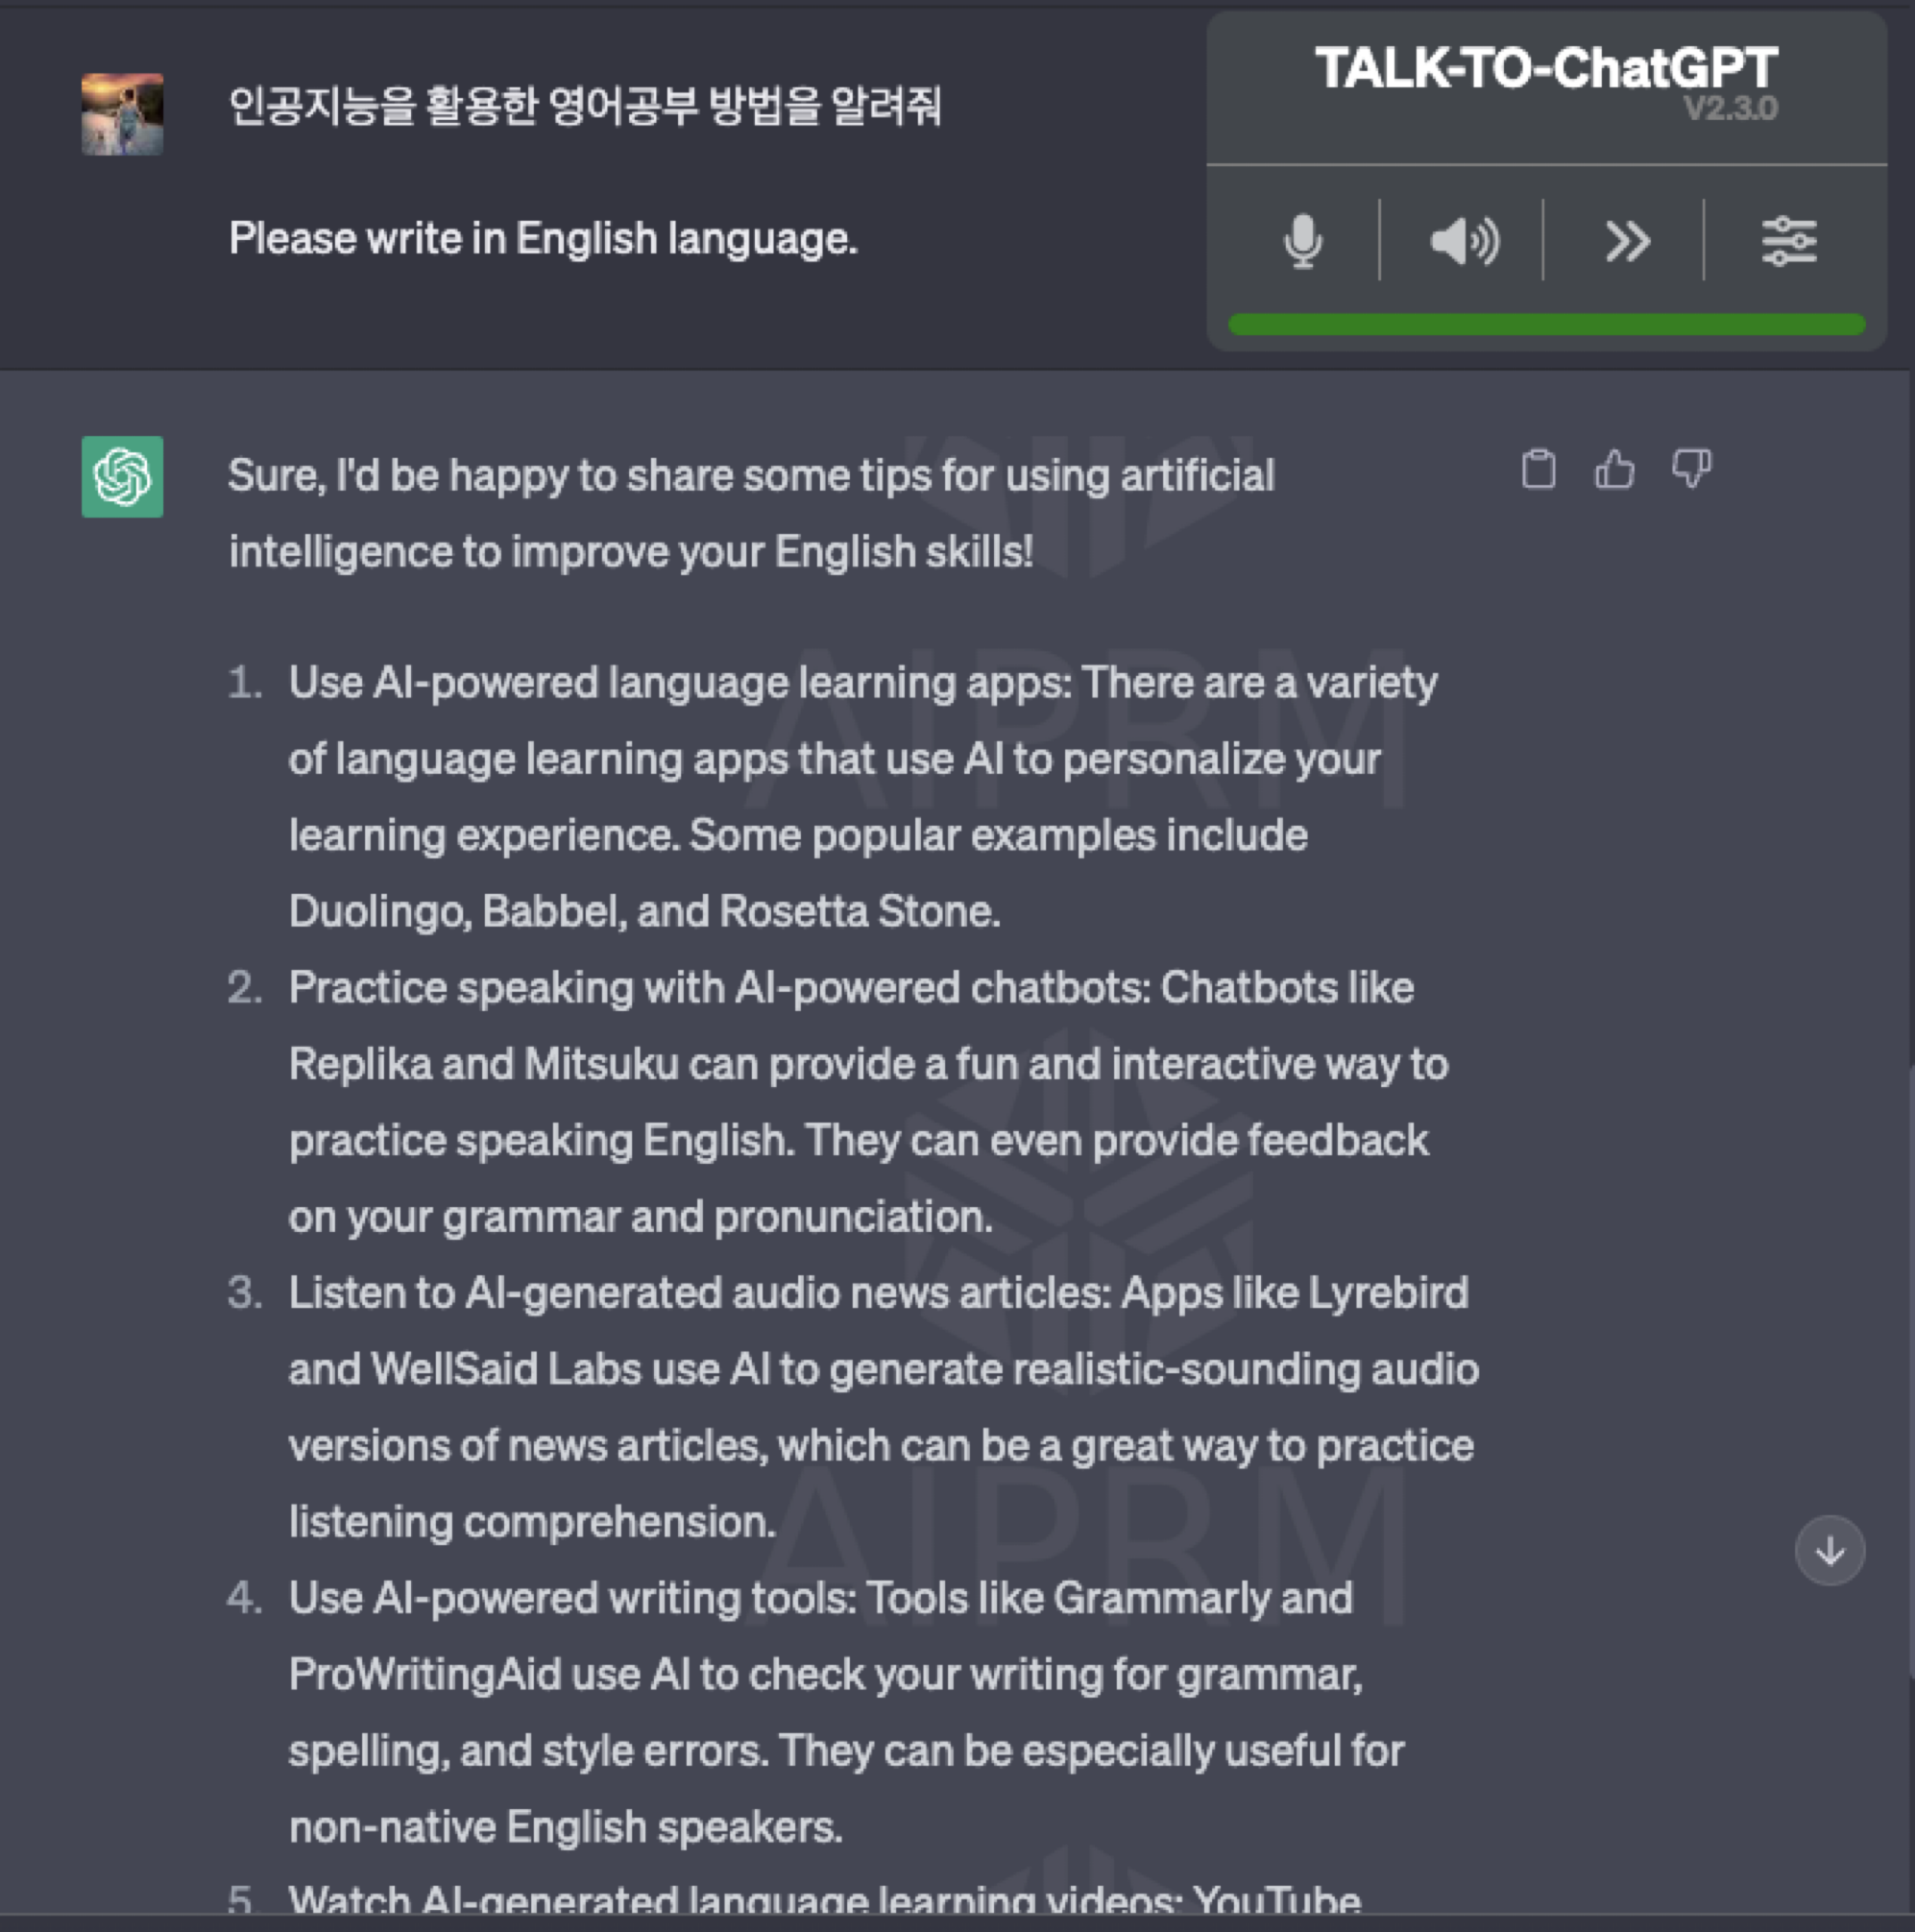Screen dimensions: 1915x1932
Task: Click the Korean user prompt text
Action: (585, 106)
